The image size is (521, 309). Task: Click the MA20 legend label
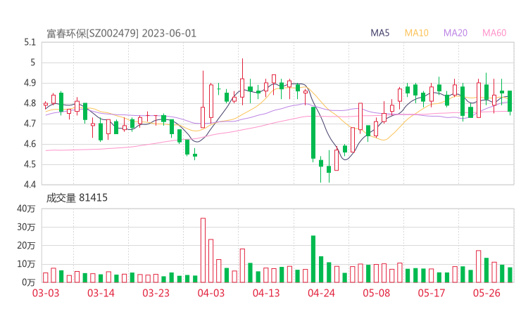(456, 33)
